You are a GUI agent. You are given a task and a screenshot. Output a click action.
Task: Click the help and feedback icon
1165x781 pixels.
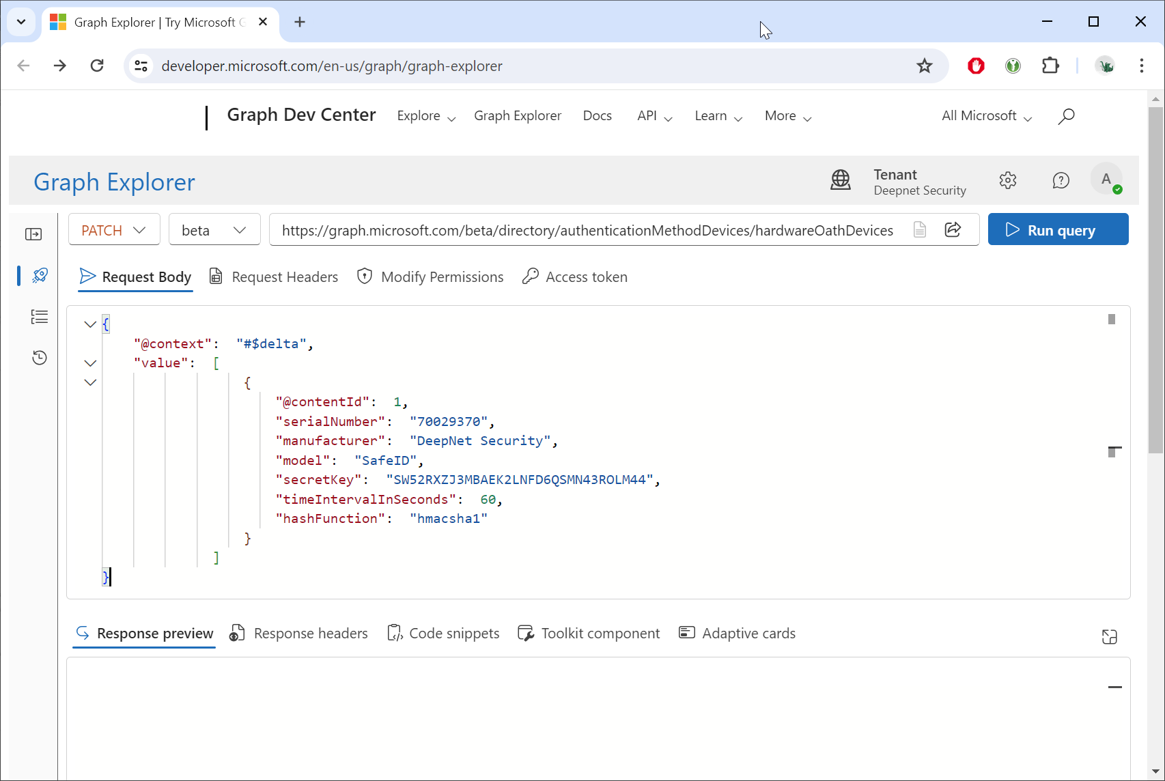[x=1061, y=180]
